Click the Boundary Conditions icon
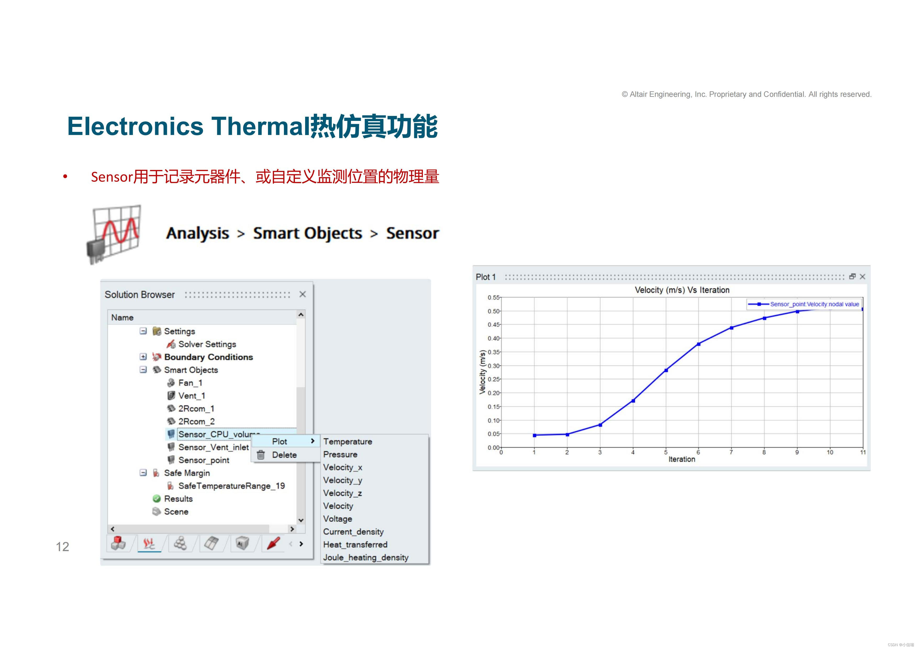The width and height of the screenshot is (918, 649). (157, 357)
